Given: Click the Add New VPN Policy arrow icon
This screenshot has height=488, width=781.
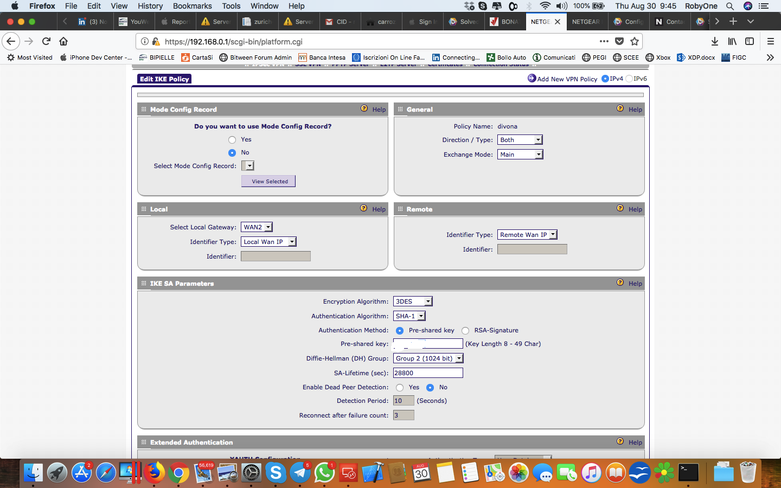Looking at the screenshot, I should click(532, 79).
